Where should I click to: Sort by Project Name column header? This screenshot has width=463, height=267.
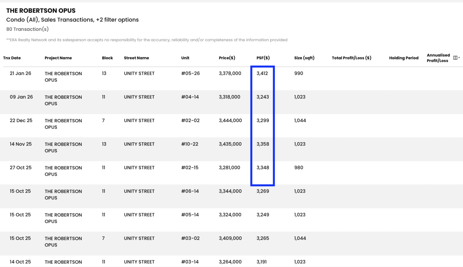pos(58,58)
